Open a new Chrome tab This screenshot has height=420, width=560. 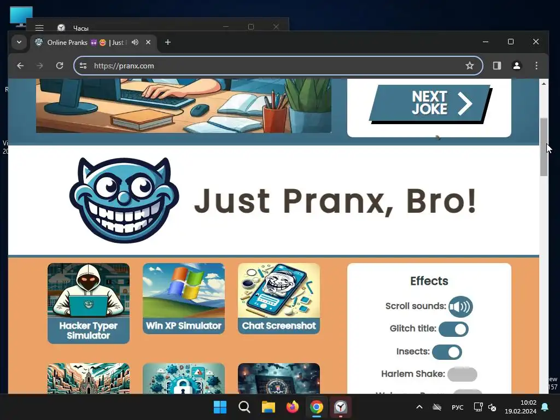click(167, 42)
